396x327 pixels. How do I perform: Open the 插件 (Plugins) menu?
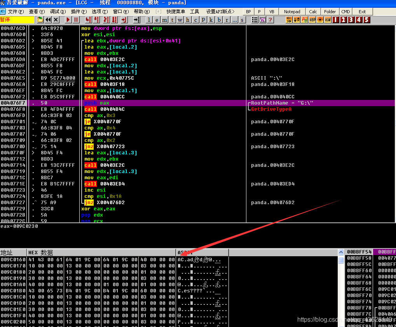click(79, 12)
